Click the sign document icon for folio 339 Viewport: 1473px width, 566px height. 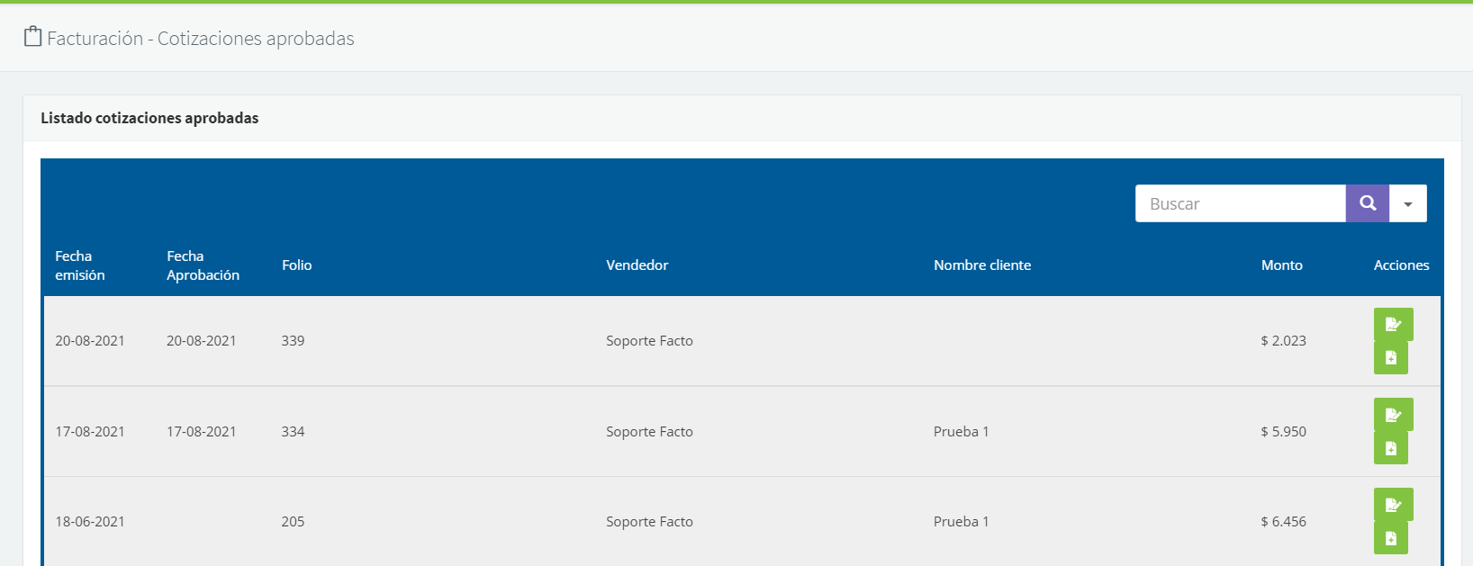[x=1393, y=324]
